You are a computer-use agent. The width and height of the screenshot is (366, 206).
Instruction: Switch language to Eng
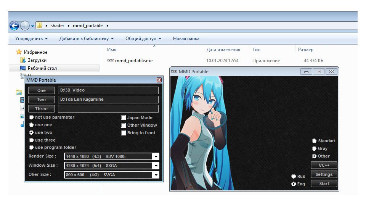coord(294,184)
